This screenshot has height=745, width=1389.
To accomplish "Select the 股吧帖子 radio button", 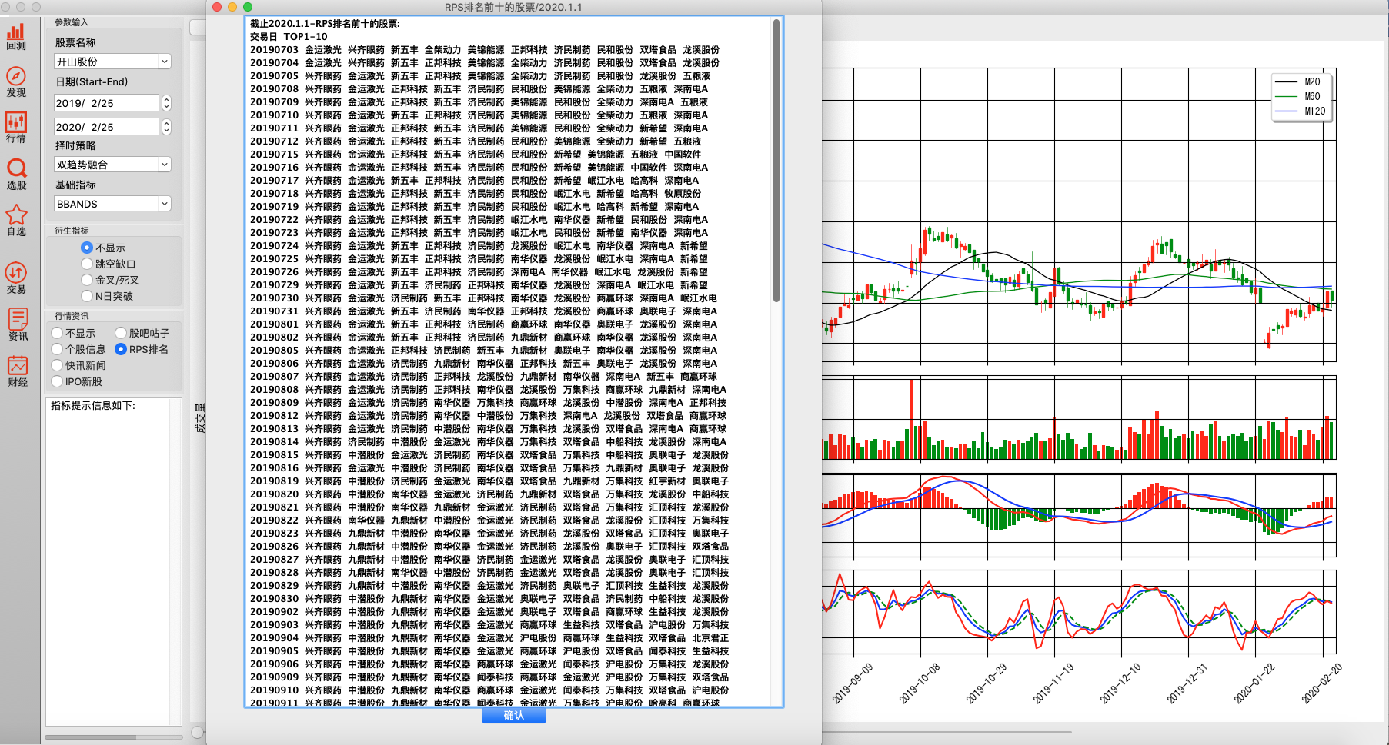I will click(121, 333).
